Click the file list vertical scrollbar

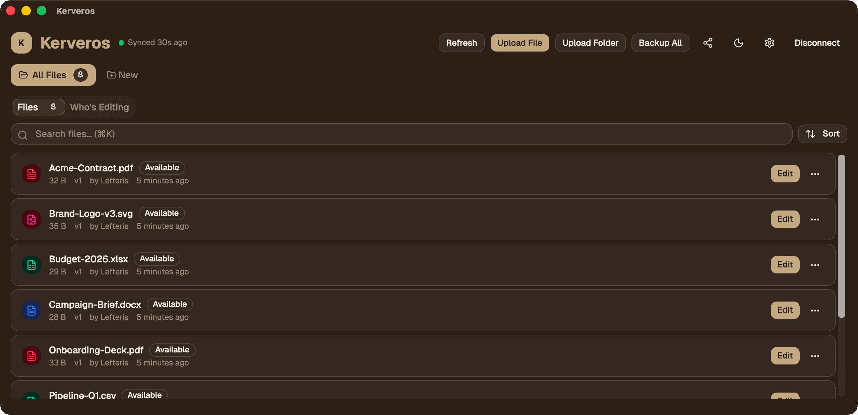(842, 236)
